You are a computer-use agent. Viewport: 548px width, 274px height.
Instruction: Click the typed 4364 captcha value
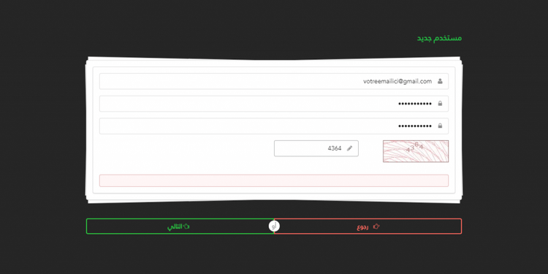click(335, 148)
